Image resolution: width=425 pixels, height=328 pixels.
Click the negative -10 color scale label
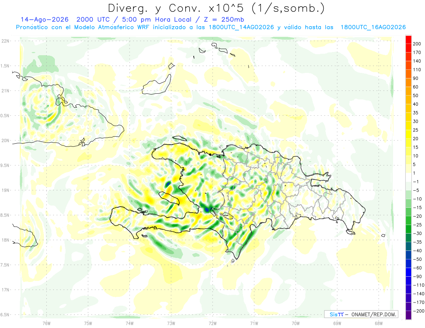click(418, 199)
